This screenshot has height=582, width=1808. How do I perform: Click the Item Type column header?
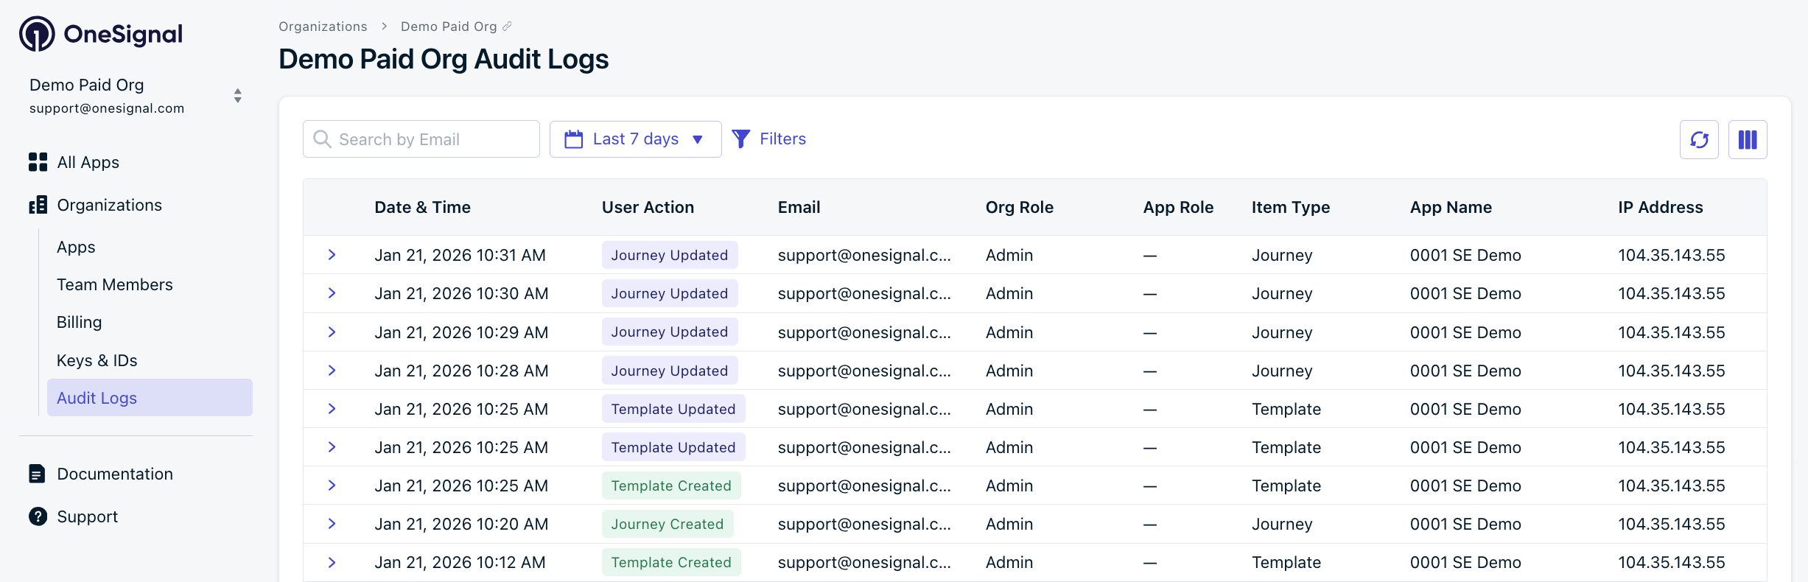[1290, 207]
